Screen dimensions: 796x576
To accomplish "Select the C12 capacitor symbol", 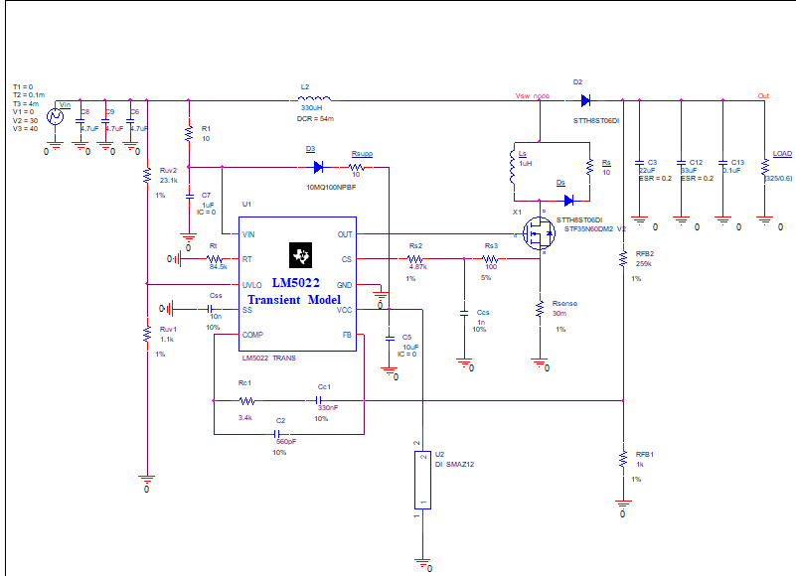I will pyautogui.click(x=682, y=163).
